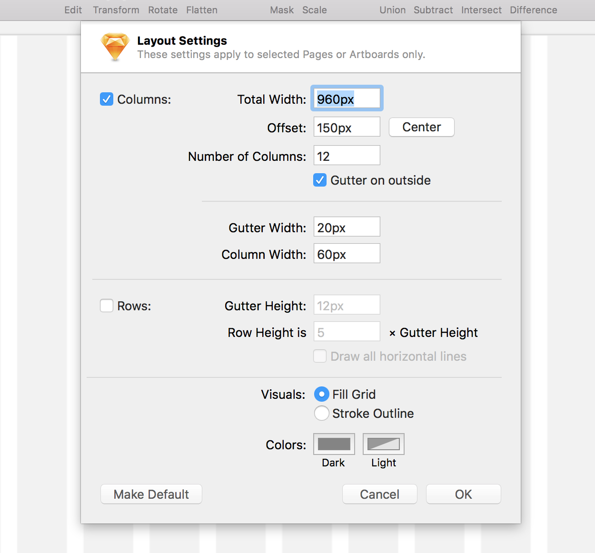Viewport: 595px width, 553px height.
Task: Select the Mask tool in the toolbar
Action: (x=281, y=10)
